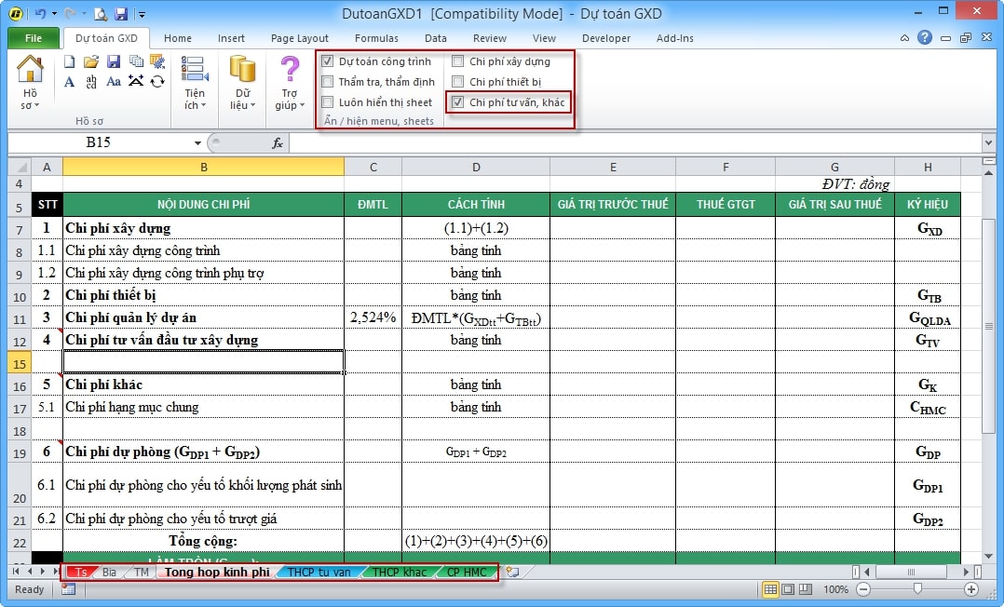1004x607 pixels.
Task: Click the green File button
Action: coord(34,38)
